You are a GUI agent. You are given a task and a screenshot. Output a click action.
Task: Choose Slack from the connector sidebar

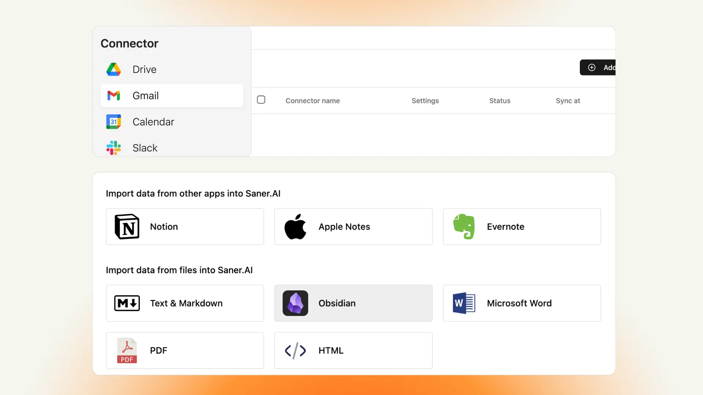tap(172, 148)
